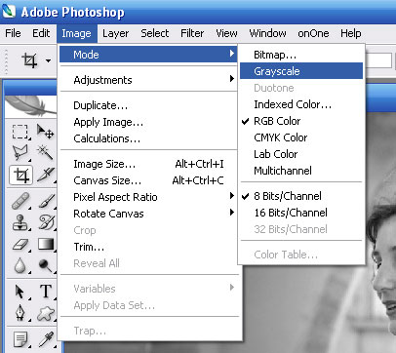This screenshot has width=396, height=353.
Task: Select the Dodge tool
Action: [x=46, y=265]
